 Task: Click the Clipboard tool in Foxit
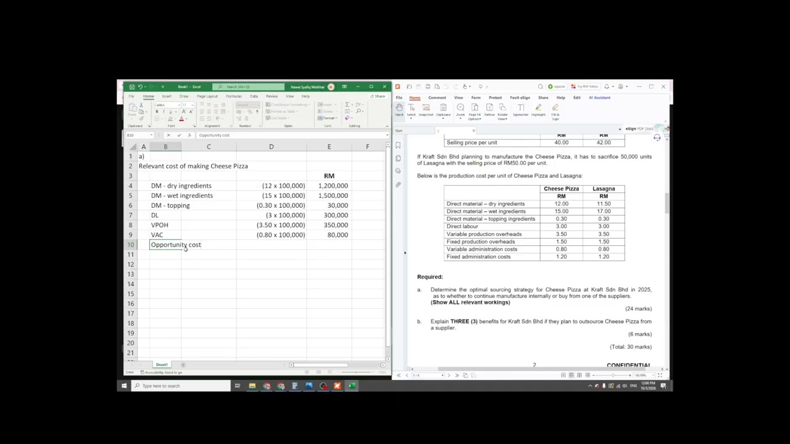point(443,111)
